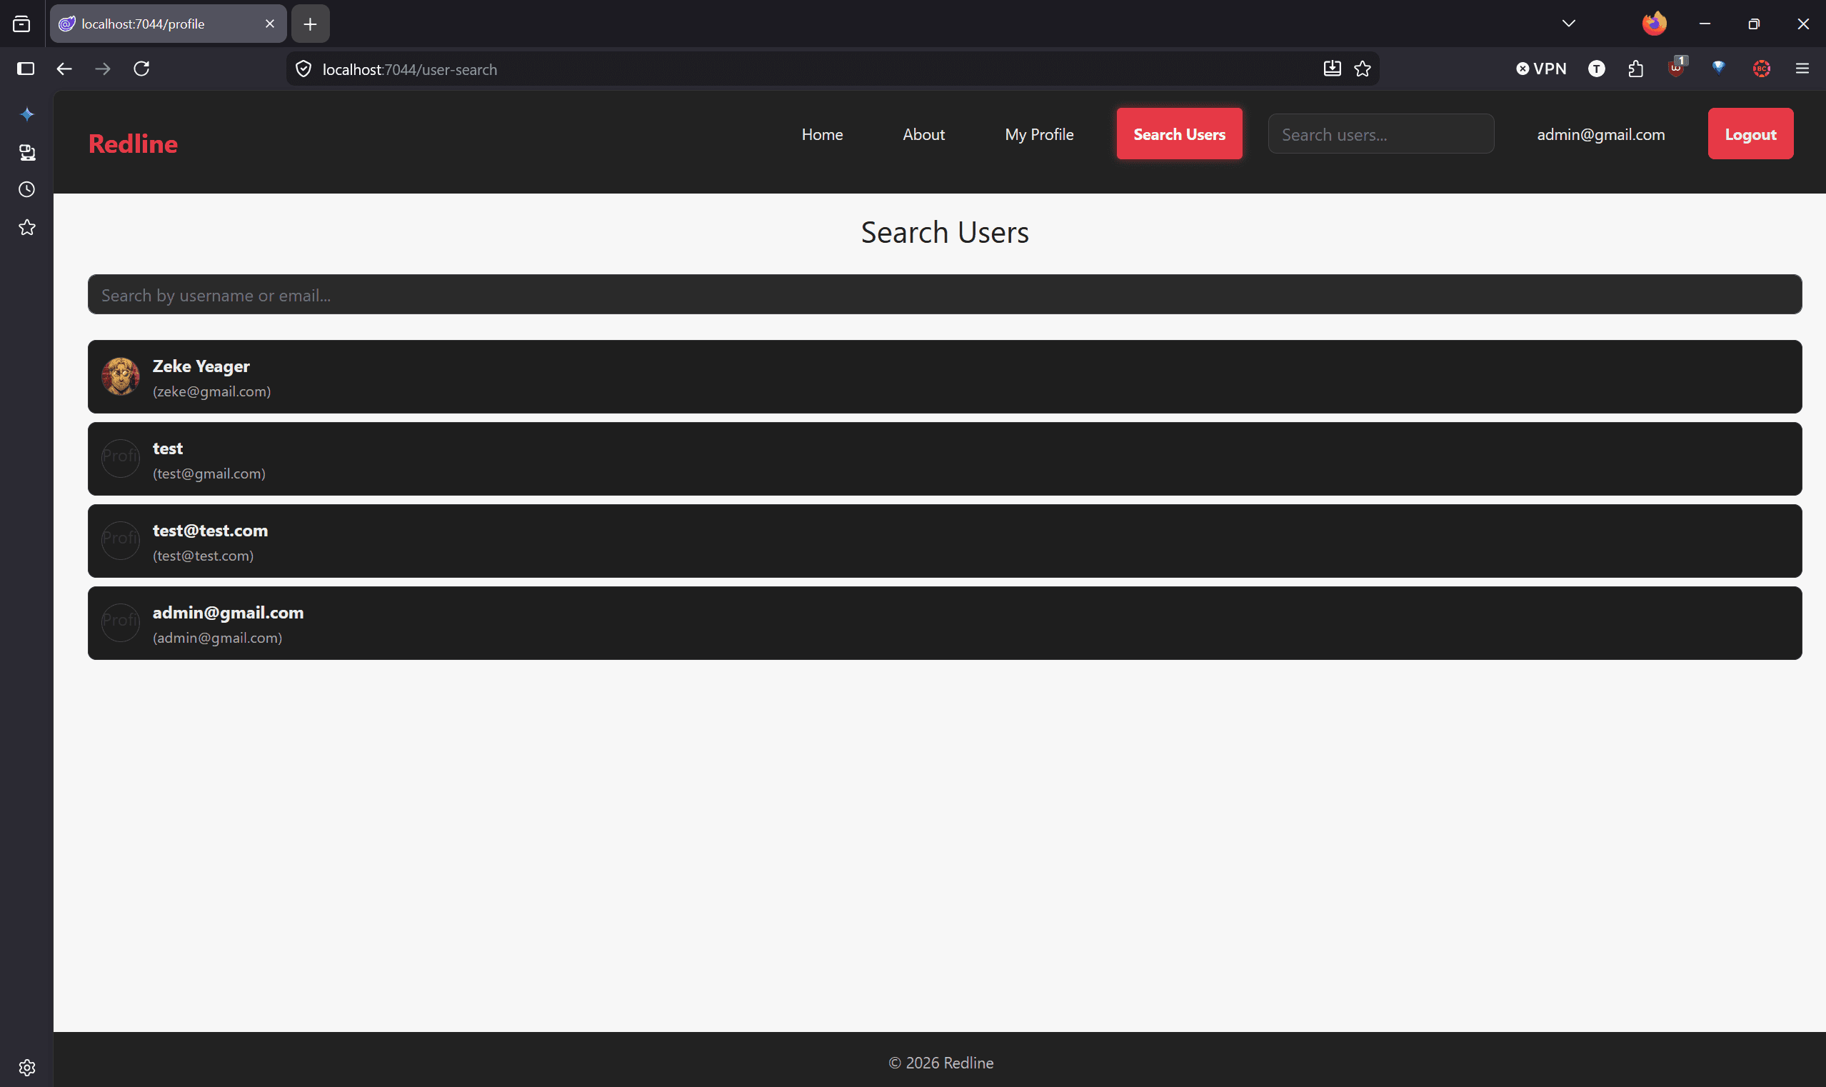
Task: Select the localhost:7044/profile tab
Action: point(168,24)
